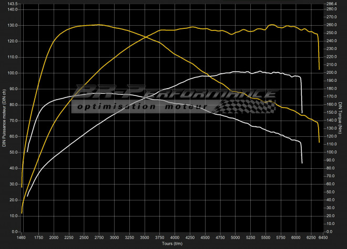
Task: Click the 286.4 label on the torque axis
Action: click(331, 4)
